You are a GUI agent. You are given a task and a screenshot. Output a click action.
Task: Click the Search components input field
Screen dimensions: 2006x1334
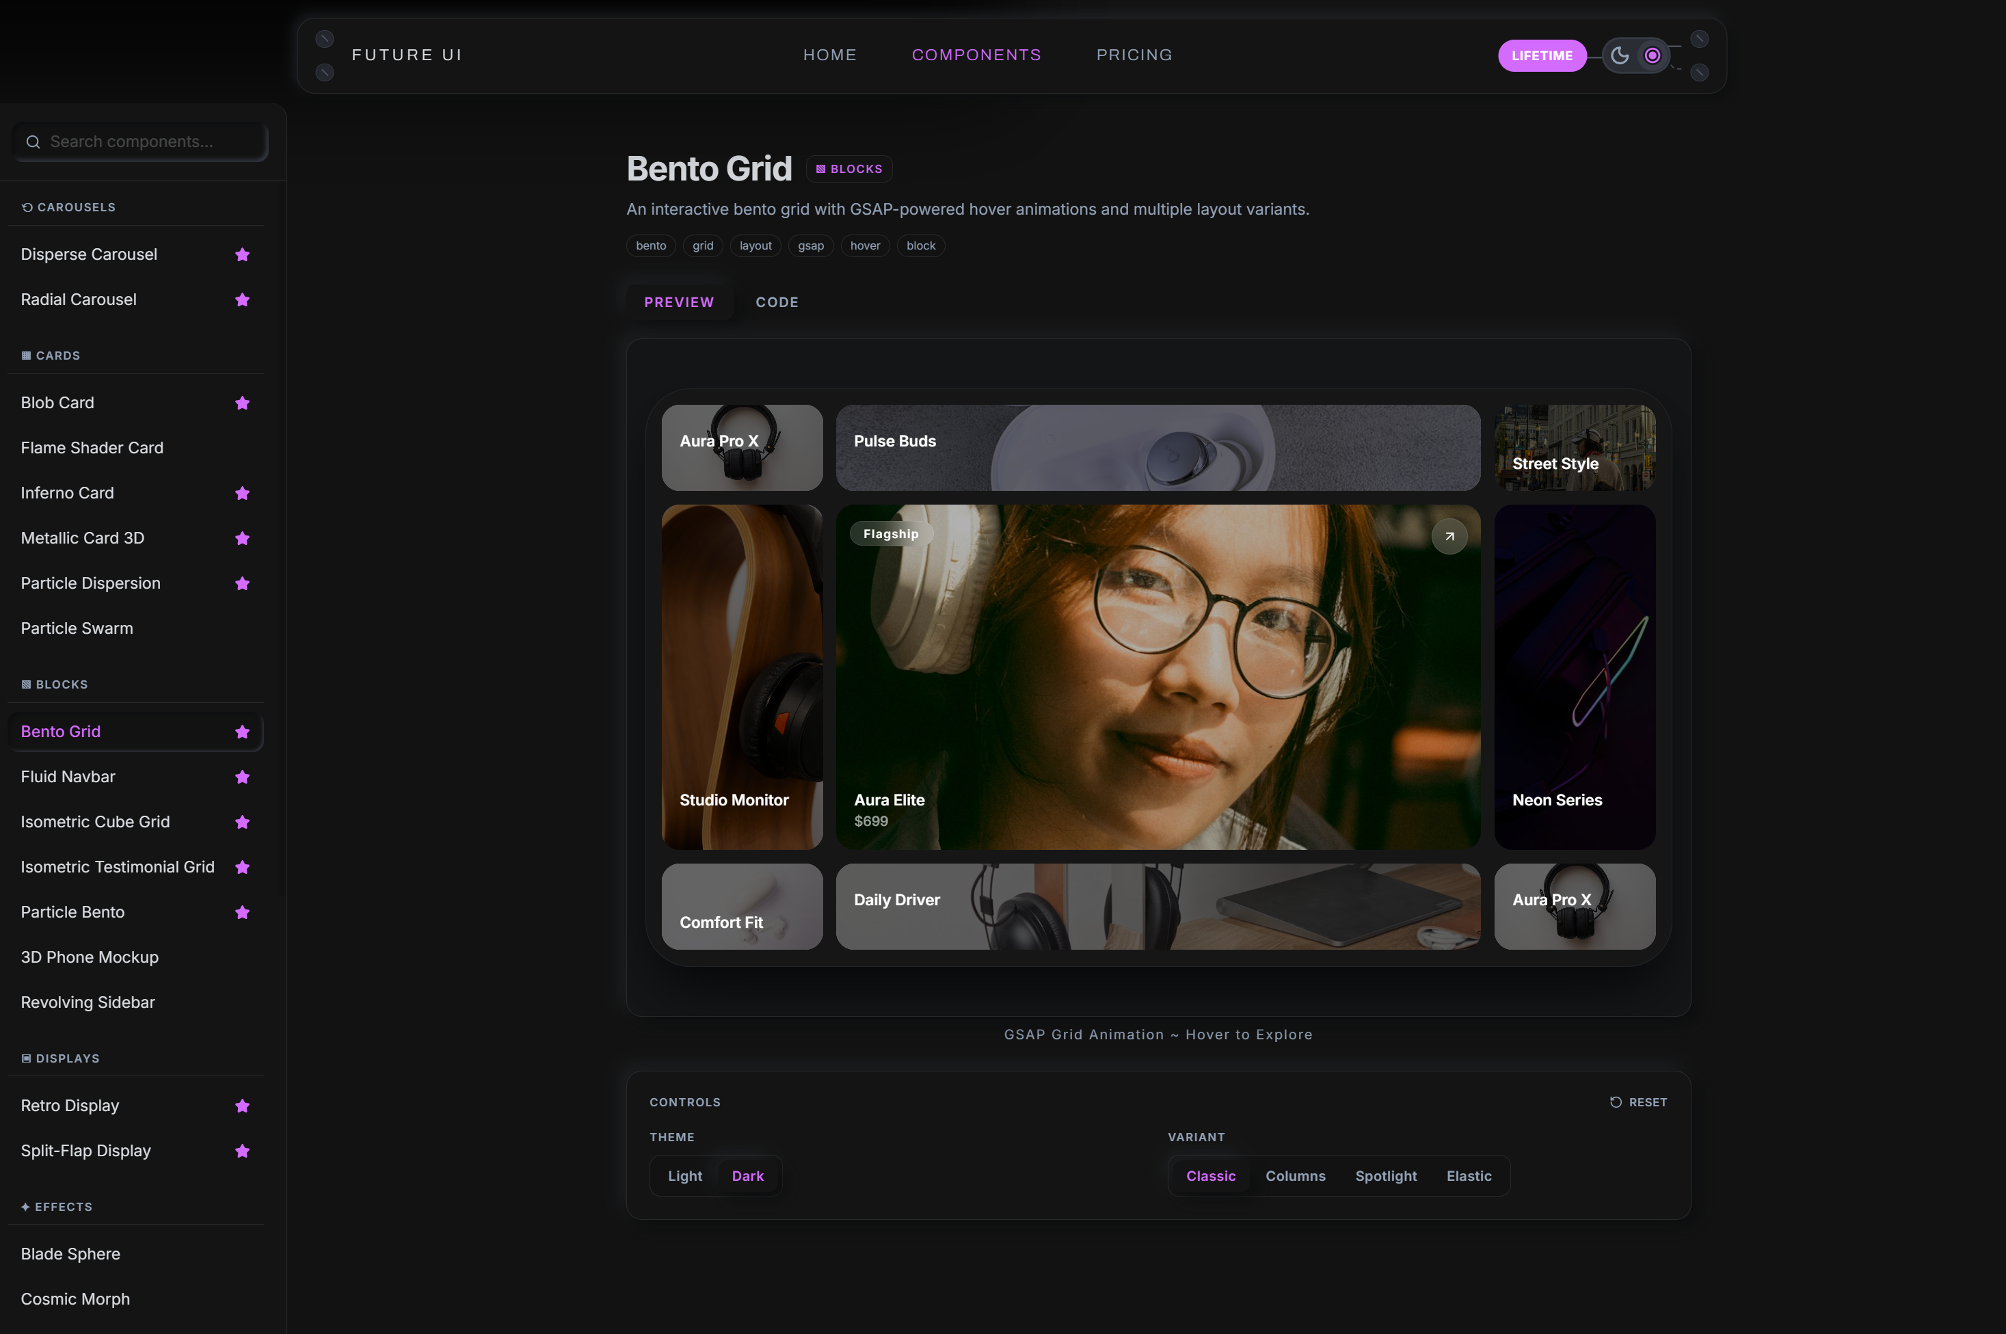(139, 142)
